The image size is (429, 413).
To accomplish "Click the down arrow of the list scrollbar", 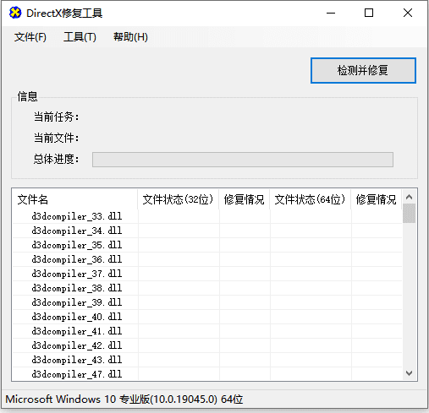I will [x=409, y=373].
